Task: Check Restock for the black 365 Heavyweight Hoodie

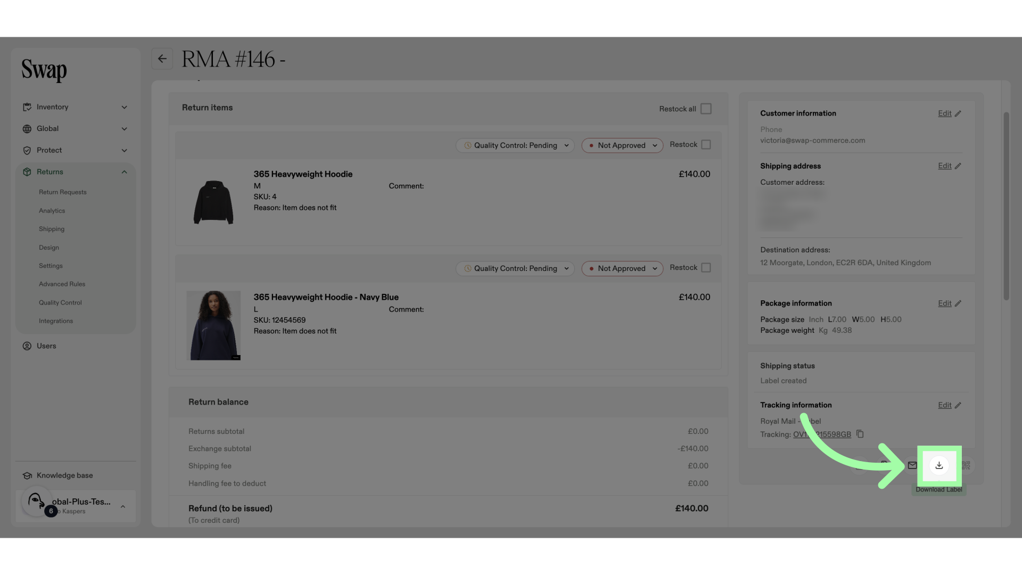Action: coord(706,145)
